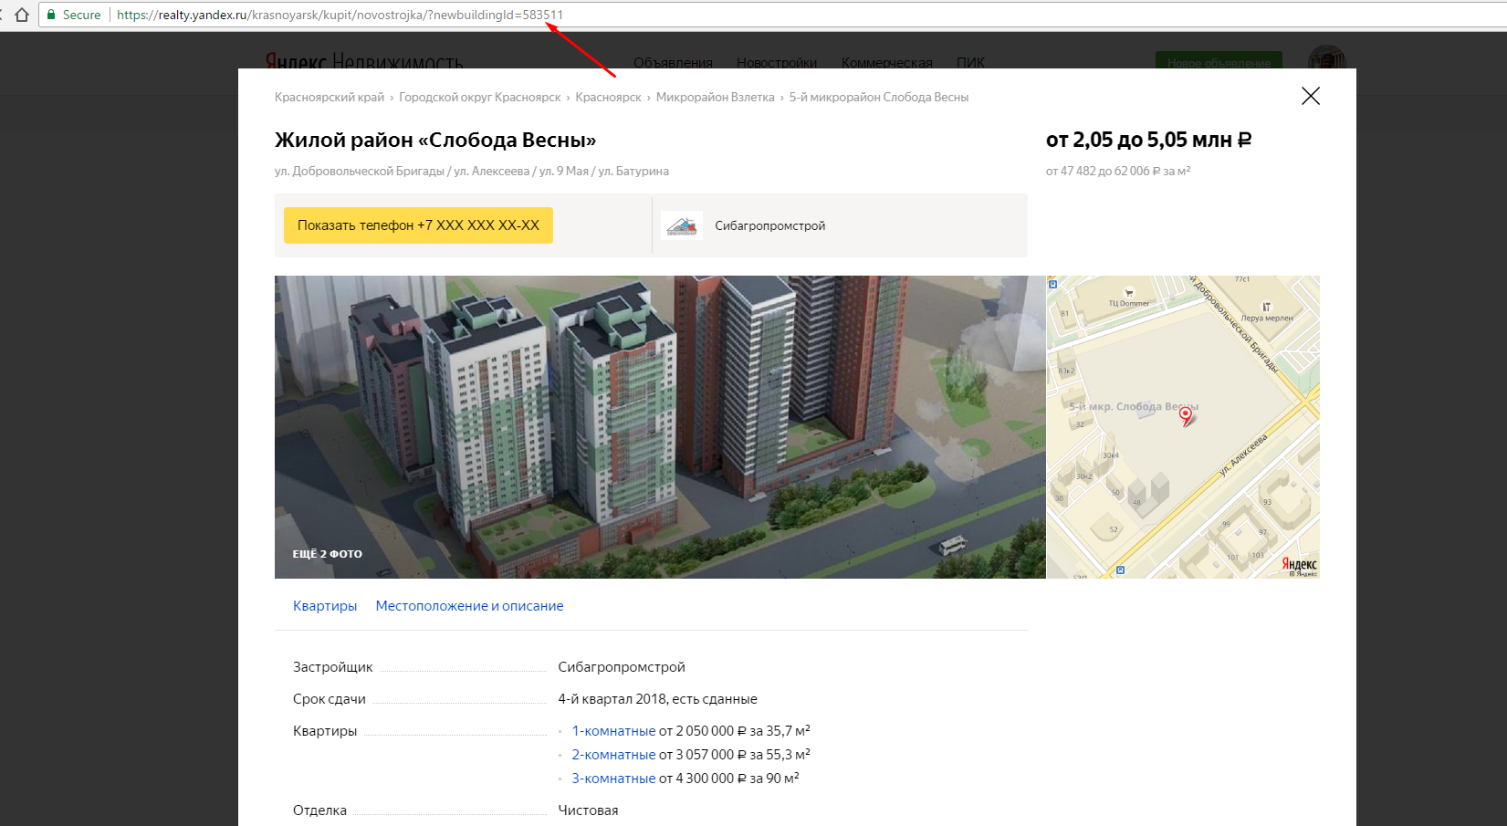1507x826 pixels.
Task: Click breadcrumb Микрорайон Взлетка
Action: [x=715, y=97]
